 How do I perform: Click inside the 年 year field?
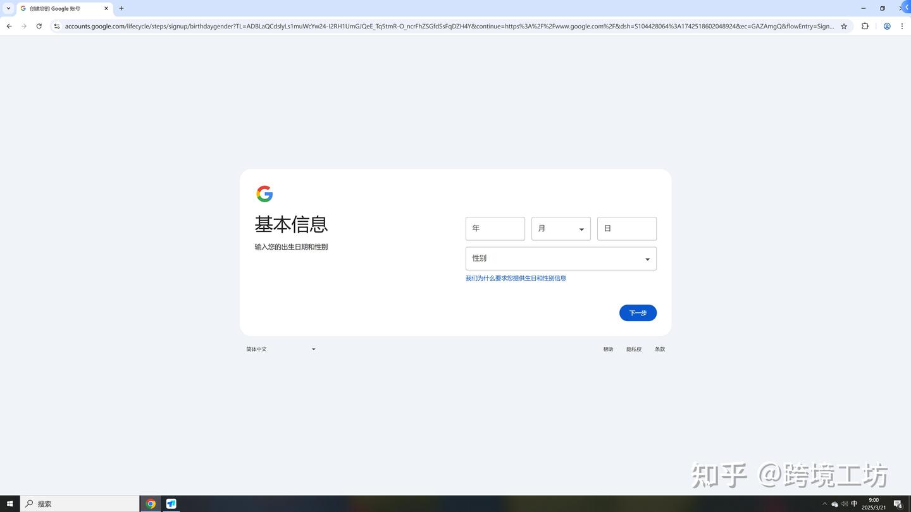pos(495,228)
